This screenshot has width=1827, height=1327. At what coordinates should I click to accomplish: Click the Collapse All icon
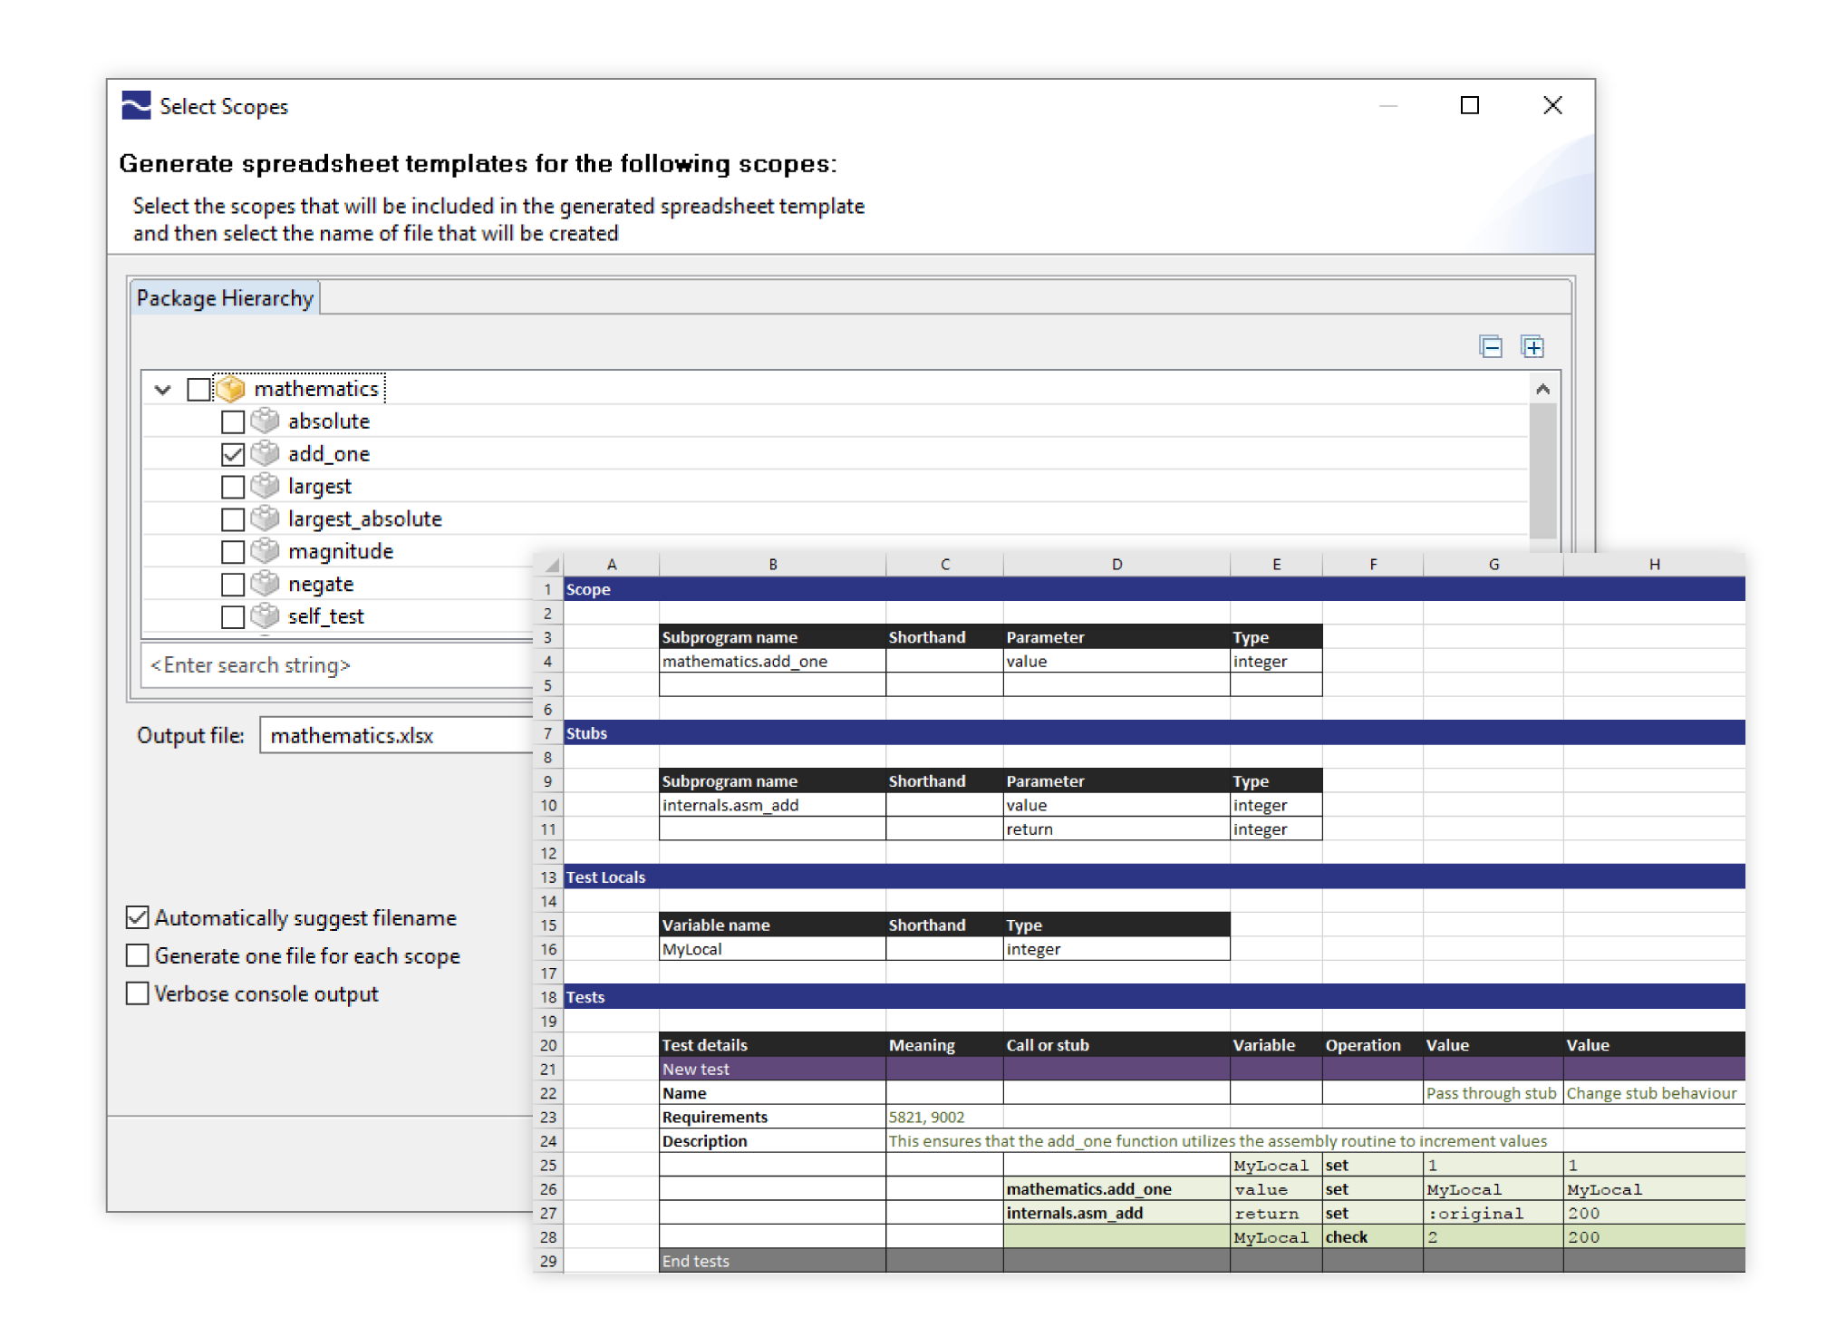point(1490,346)
